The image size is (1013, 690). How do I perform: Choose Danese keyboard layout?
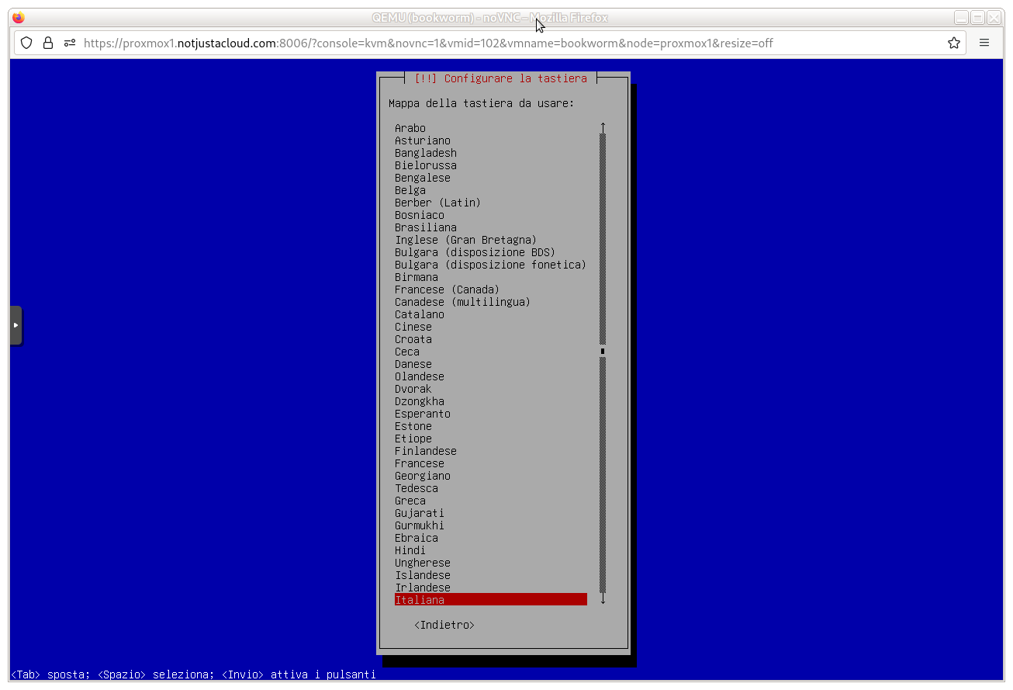click(413, 364)
